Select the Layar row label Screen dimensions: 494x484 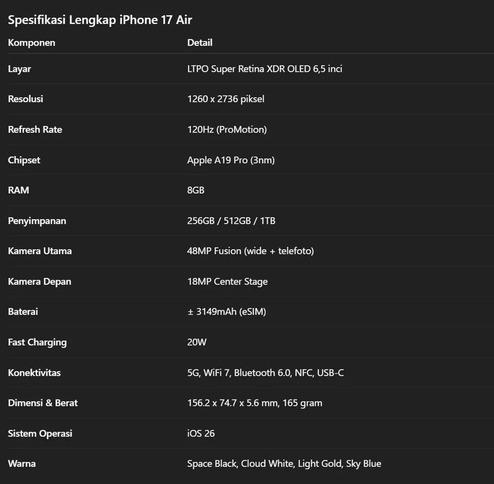19,69
